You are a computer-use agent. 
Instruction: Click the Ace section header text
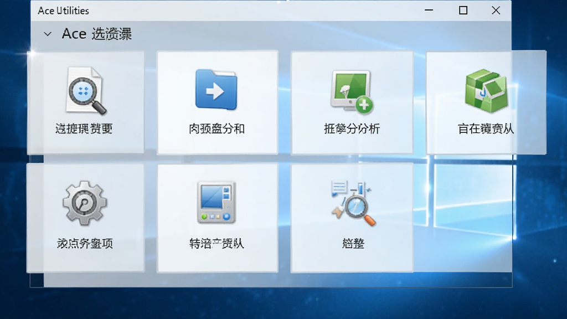click(96, 34)
